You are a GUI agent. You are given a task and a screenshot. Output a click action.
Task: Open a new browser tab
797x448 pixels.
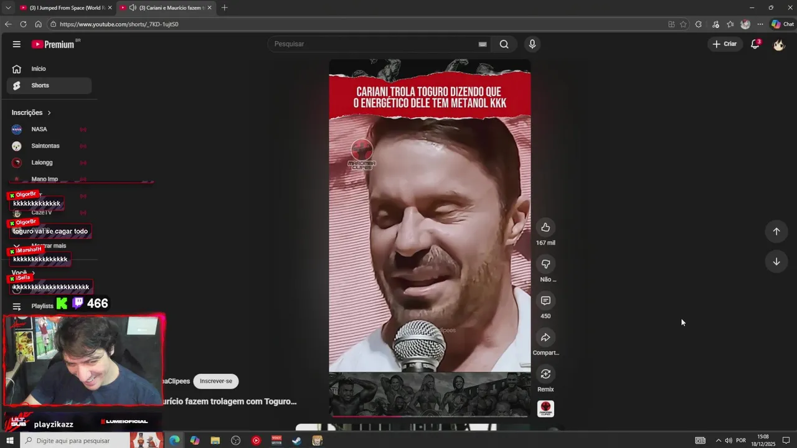pos(224,7)
